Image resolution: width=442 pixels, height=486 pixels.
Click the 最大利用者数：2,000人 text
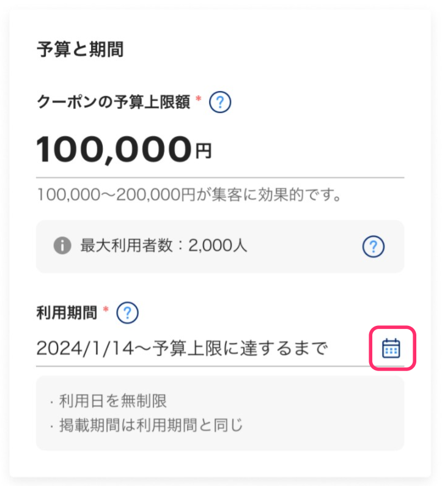point(163,246)
